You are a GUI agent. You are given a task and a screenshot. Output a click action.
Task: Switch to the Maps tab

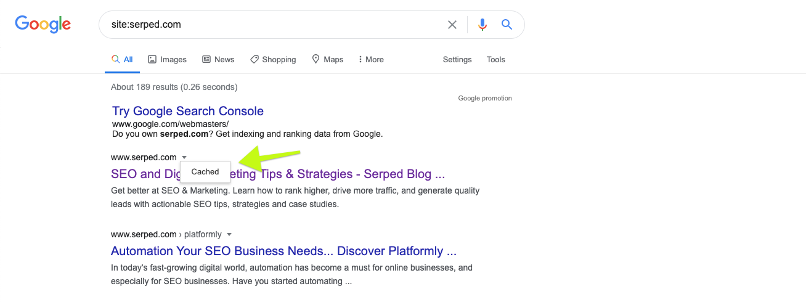327,60
